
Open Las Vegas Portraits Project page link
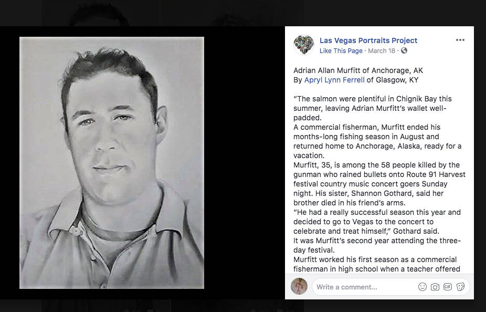pos(368,40)
